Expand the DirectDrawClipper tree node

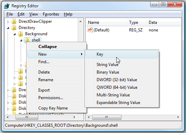pos(8,22)
